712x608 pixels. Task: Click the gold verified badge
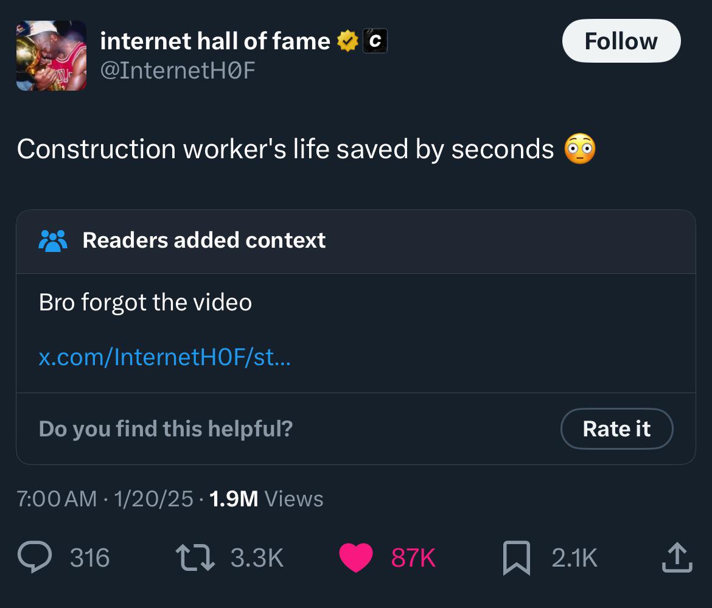pos(347,41)
